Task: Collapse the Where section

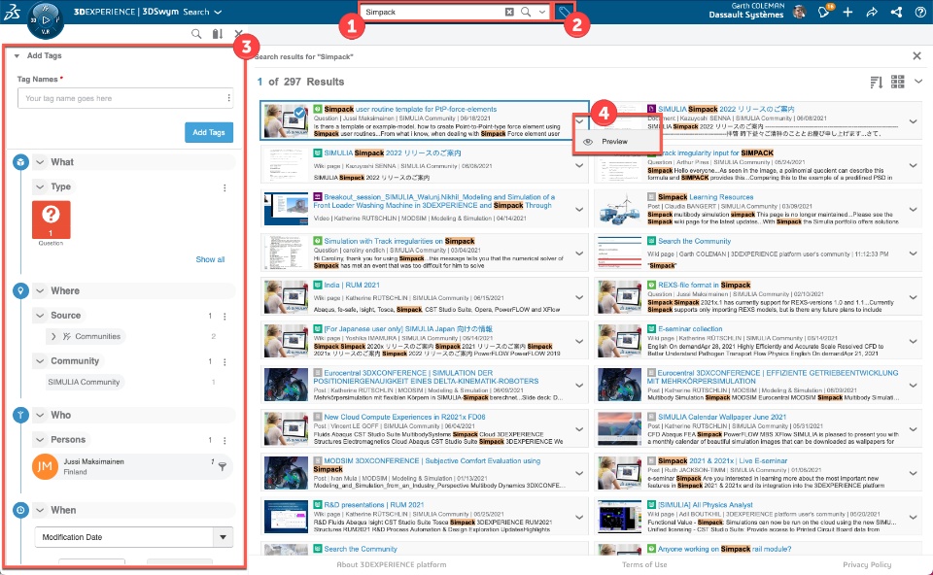Action: (x=40, y=290)
